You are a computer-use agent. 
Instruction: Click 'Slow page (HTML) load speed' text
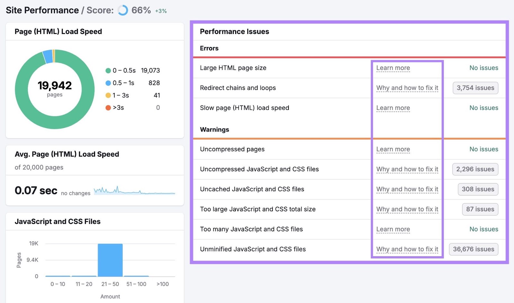click(x=244, y=108)
